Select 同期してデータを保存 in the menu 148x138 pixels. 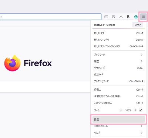[105, 25]
